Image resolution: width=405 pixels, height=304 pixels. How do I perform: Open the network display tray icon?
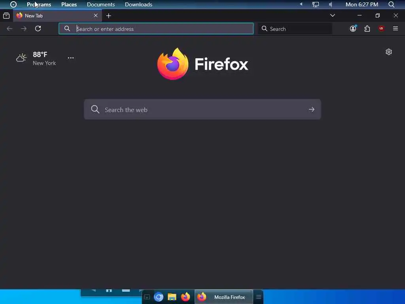click(315, 4)
